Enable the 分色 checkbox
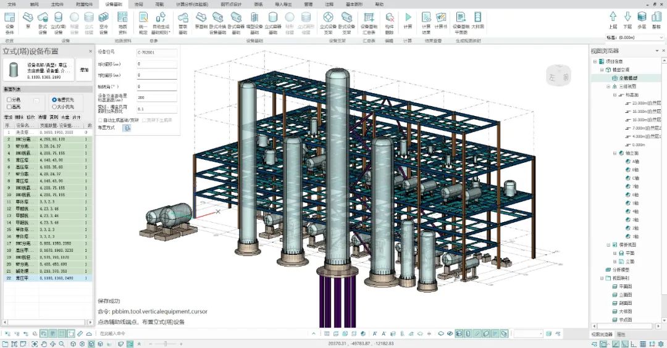667x348 pixels. 9,99
